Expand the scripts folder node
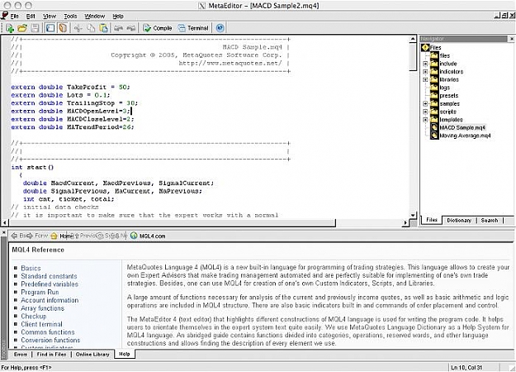This screenshot has width=516, height=372. click(x=425, y=112)
